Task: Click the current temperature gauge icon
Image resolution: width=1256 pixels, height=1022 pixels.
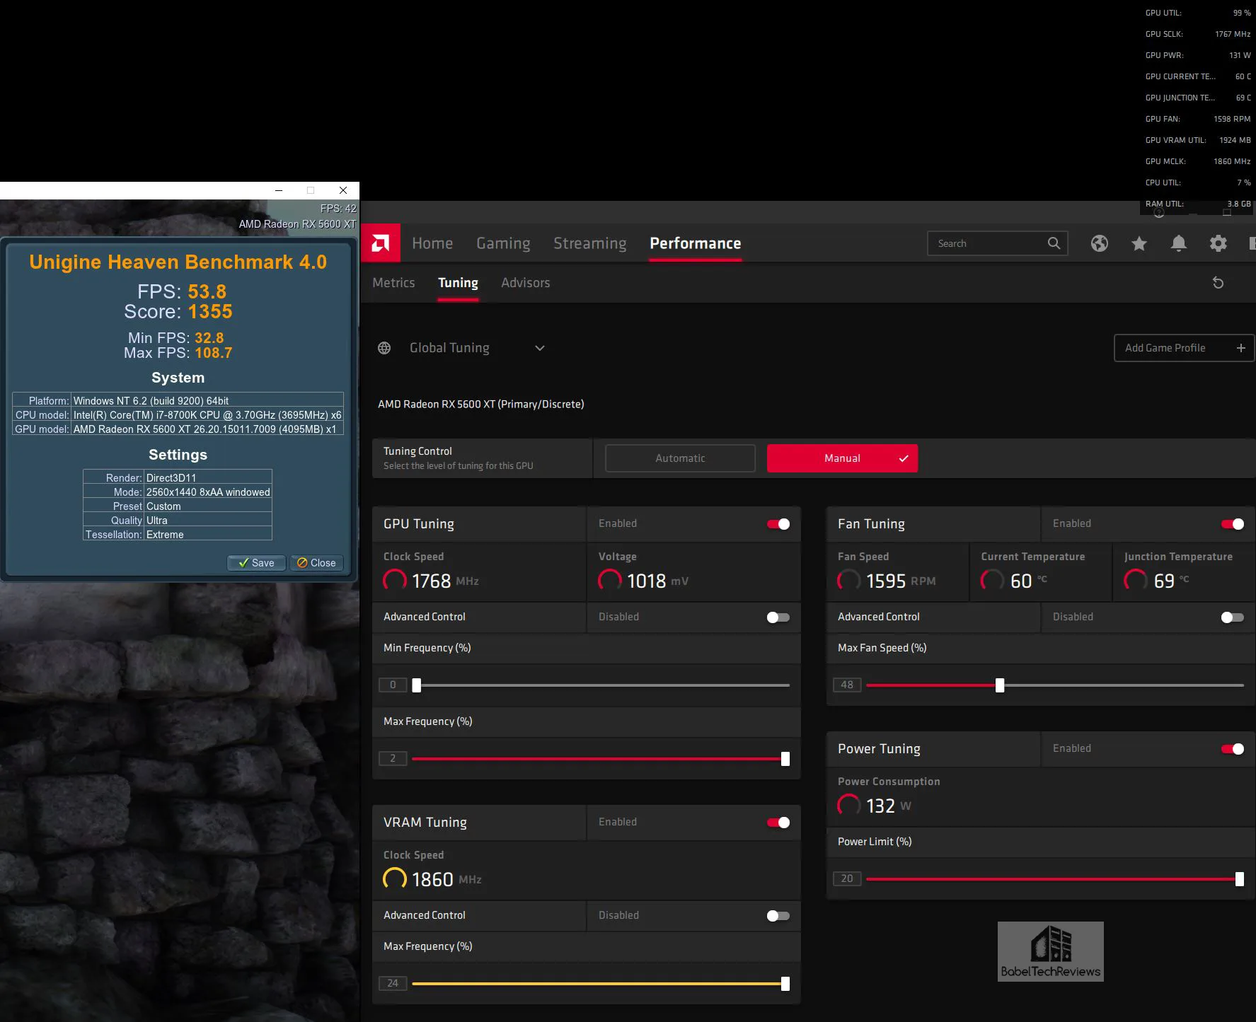Action: coord(992,581)
